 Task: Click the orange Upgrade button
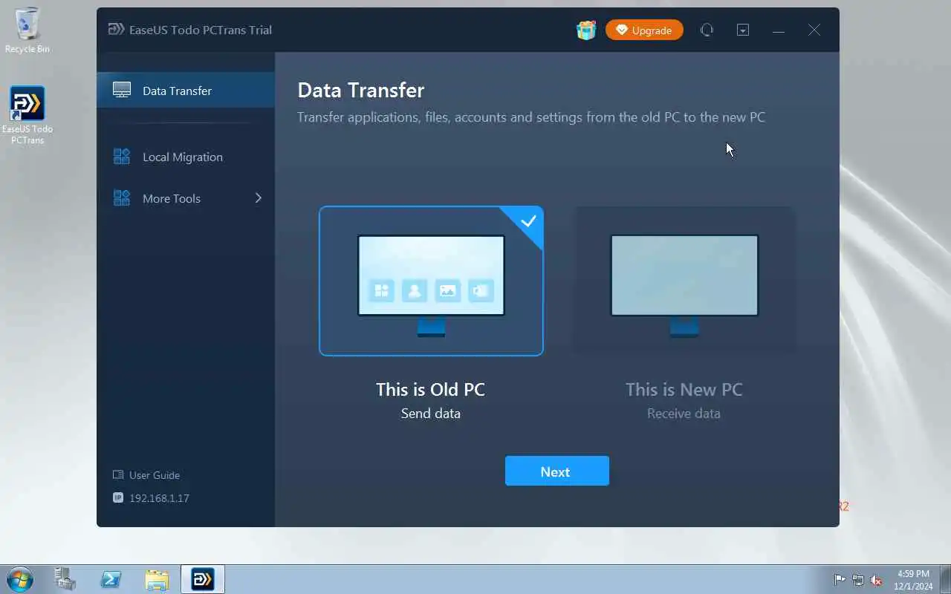[644, 30]
